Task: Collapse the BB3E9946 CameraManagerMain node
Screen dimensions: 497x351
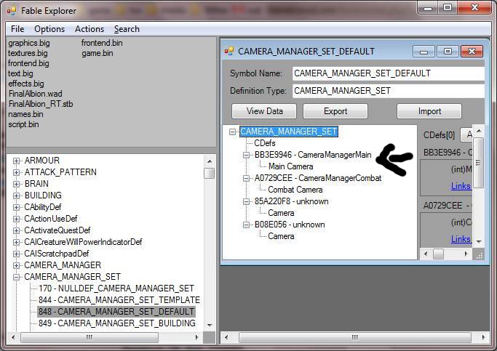Action: [x=247, y=155]
